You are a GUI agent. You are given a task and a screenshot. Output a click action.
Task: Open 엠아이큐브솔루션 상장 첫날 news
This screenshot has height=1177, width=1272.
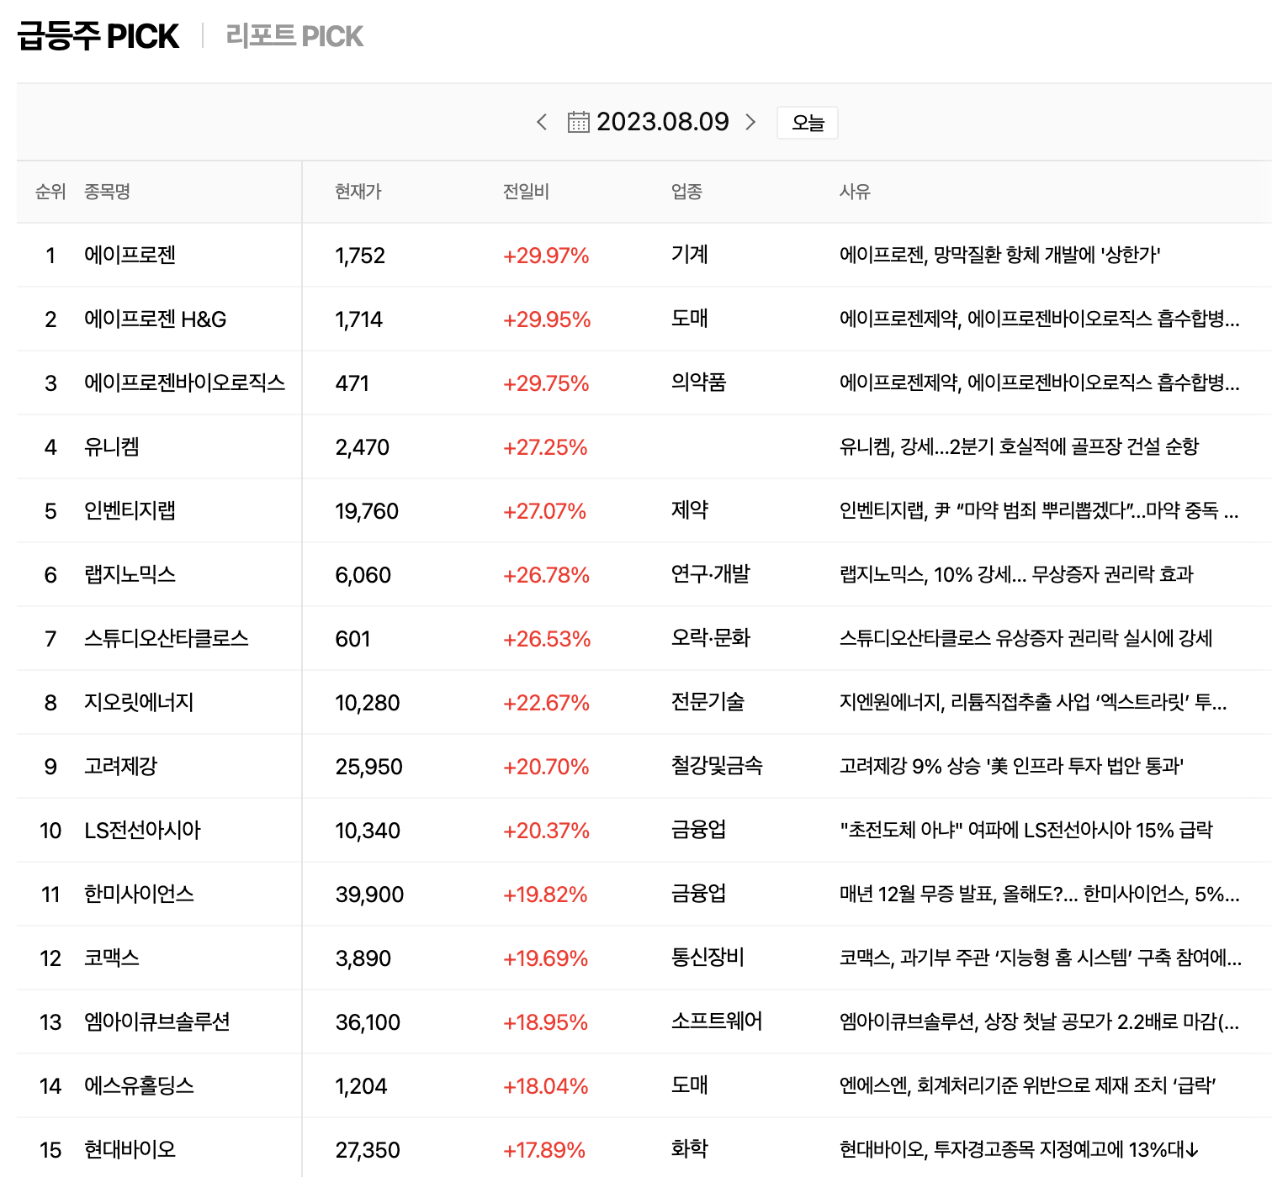pyautogui.click(x=1039, y=1021)
